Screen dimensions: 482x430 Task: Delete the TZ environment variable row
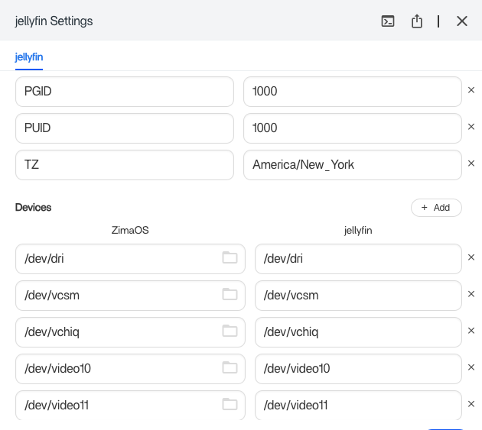471,163
